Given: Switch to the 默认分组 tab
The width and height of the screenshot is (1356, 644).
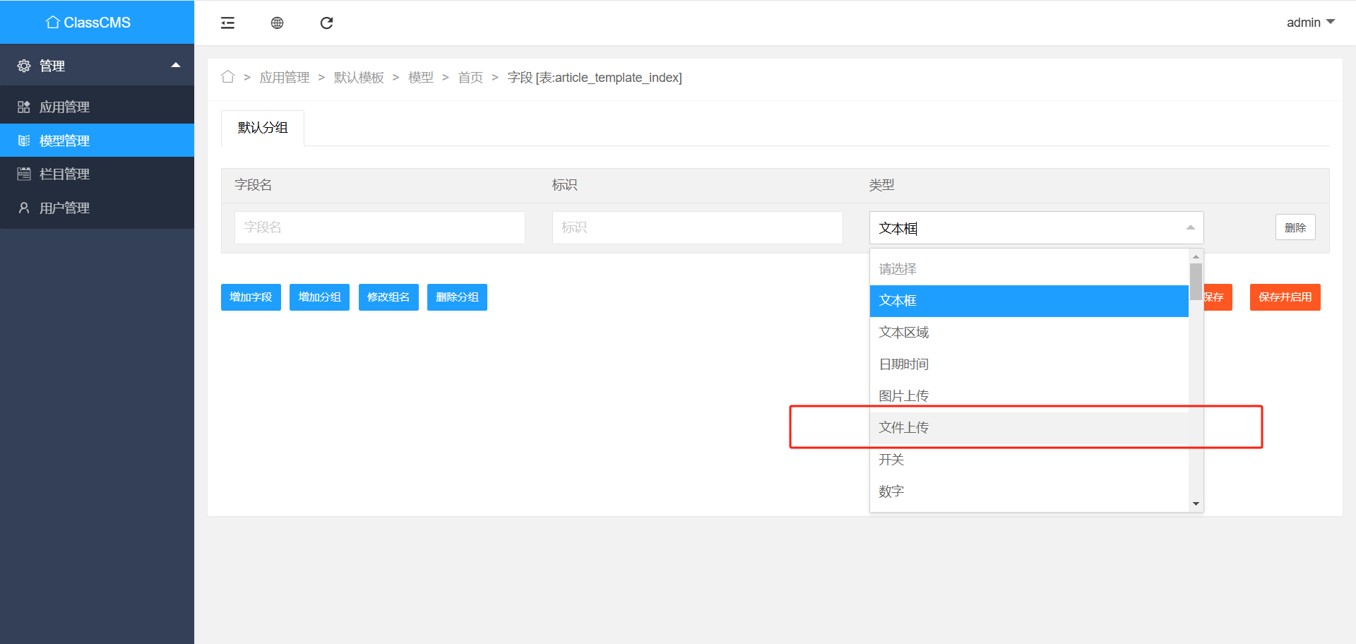Looking at the screenshot, I should click(x=263, y=128).
